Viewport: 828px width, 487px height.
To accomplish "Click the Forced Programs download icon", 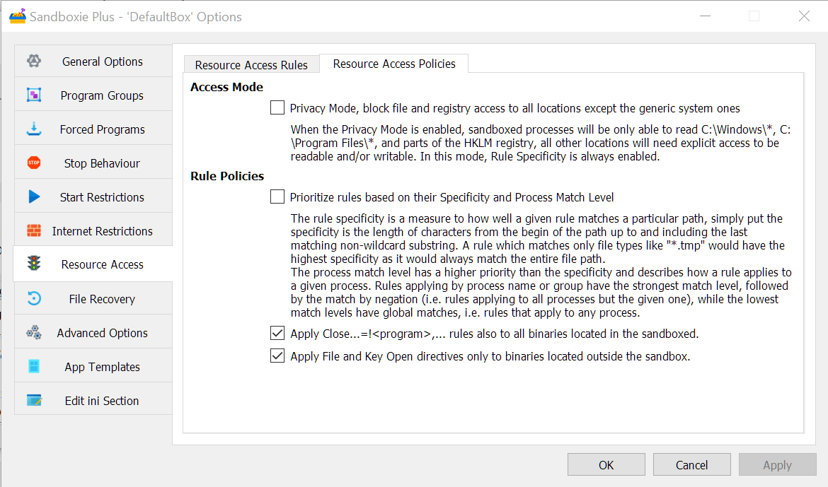I will (34, 129).
